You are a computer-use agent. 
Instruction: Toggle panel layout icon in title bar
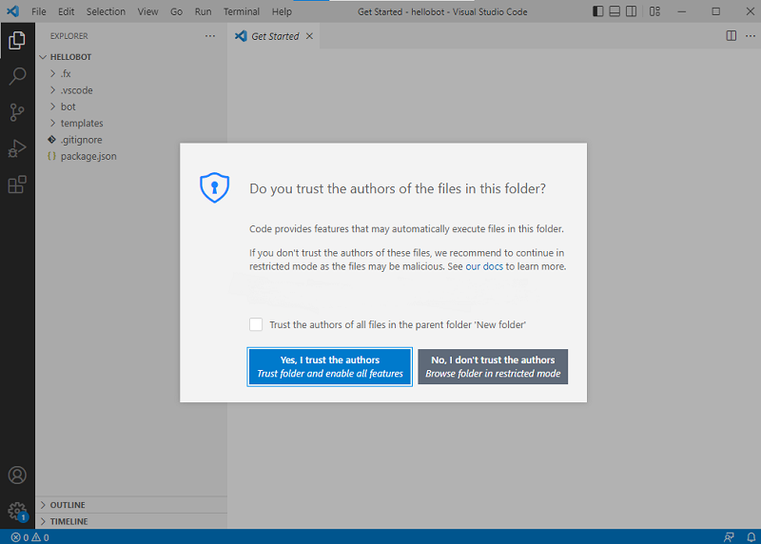615,11
